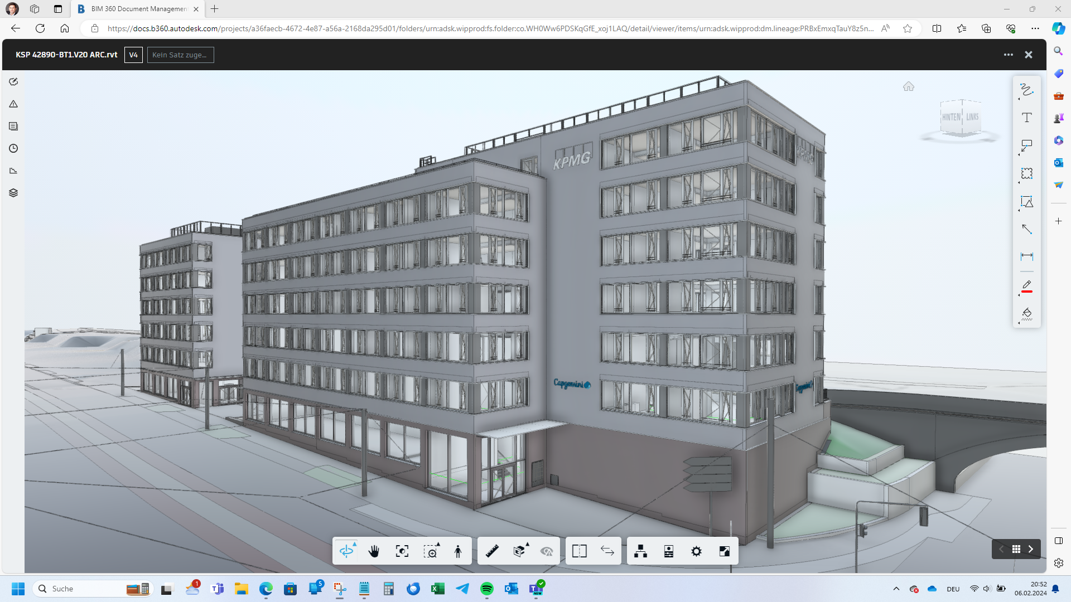The image size is (1071, 602).
Task: Click the Measure ruler tool
Action: [492, 551]
